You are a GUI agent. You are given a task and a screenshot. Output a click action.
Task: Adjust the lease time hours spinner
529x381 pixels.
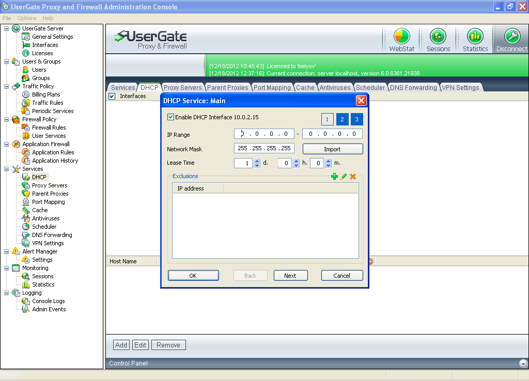(x=296, y=163)
